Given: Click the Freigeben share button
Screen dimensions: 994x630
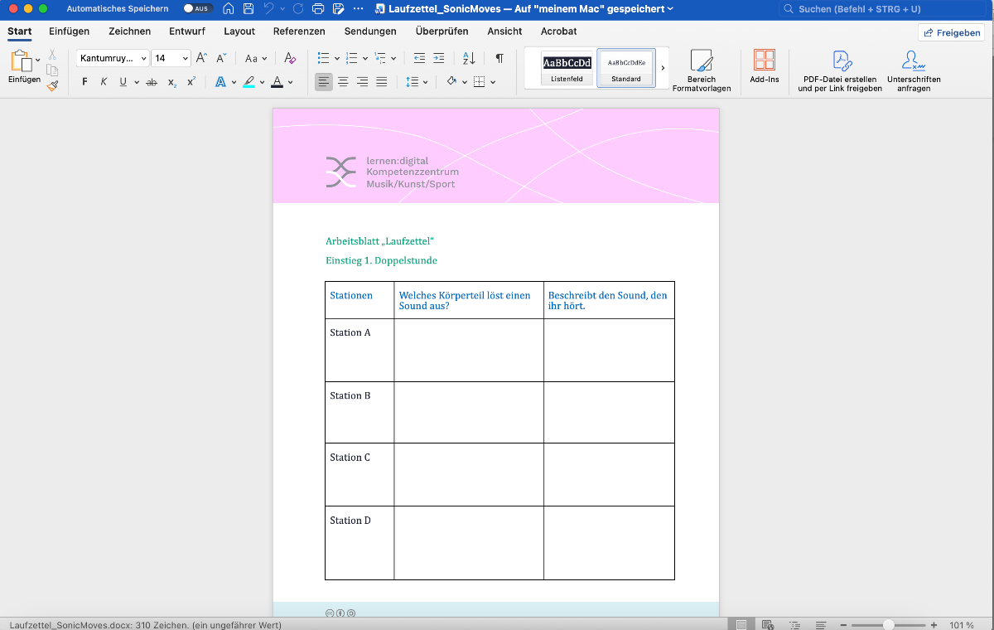Looking at the screenshot, I should click(951, 32).
